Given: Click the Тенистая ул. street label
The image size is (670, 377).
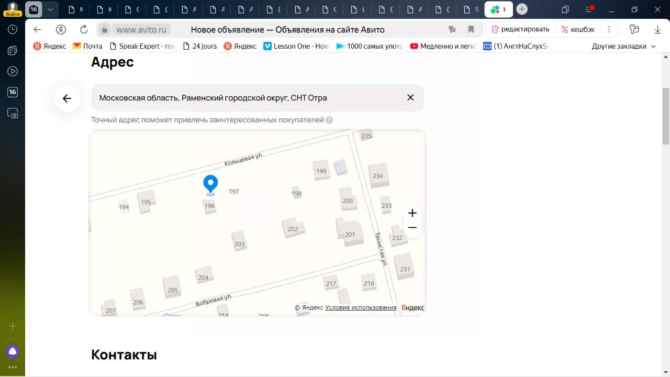Looking at the screenshot, I should 380,249.
